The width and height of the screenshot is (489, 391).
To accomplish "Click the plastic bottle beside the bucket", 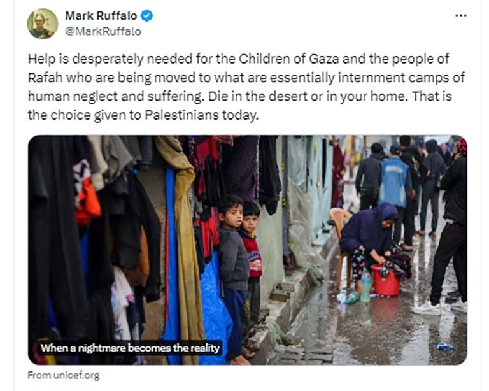I will tap(365, 288).
